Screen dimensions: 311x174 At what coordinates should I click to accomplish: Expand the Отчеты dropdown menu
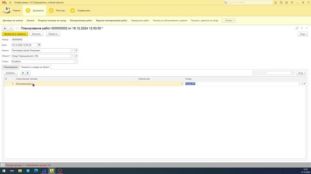click(229, 20)
